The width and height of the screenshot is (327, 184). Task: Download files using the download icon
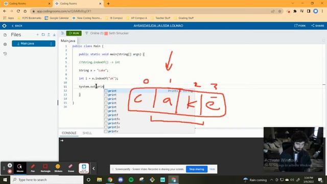click(54, 35)
